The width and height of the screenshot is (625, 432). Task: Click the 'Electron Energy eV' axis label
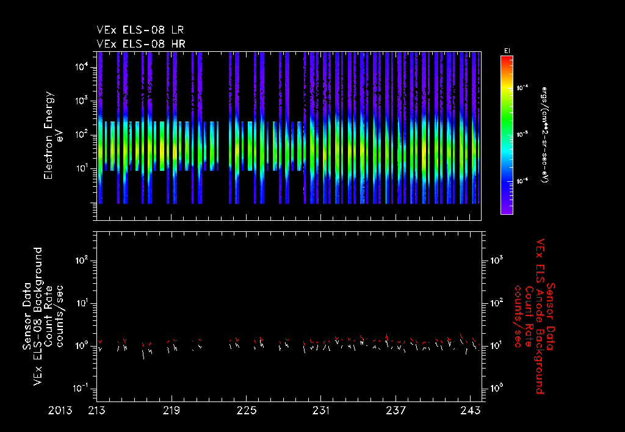click(54, 135)
